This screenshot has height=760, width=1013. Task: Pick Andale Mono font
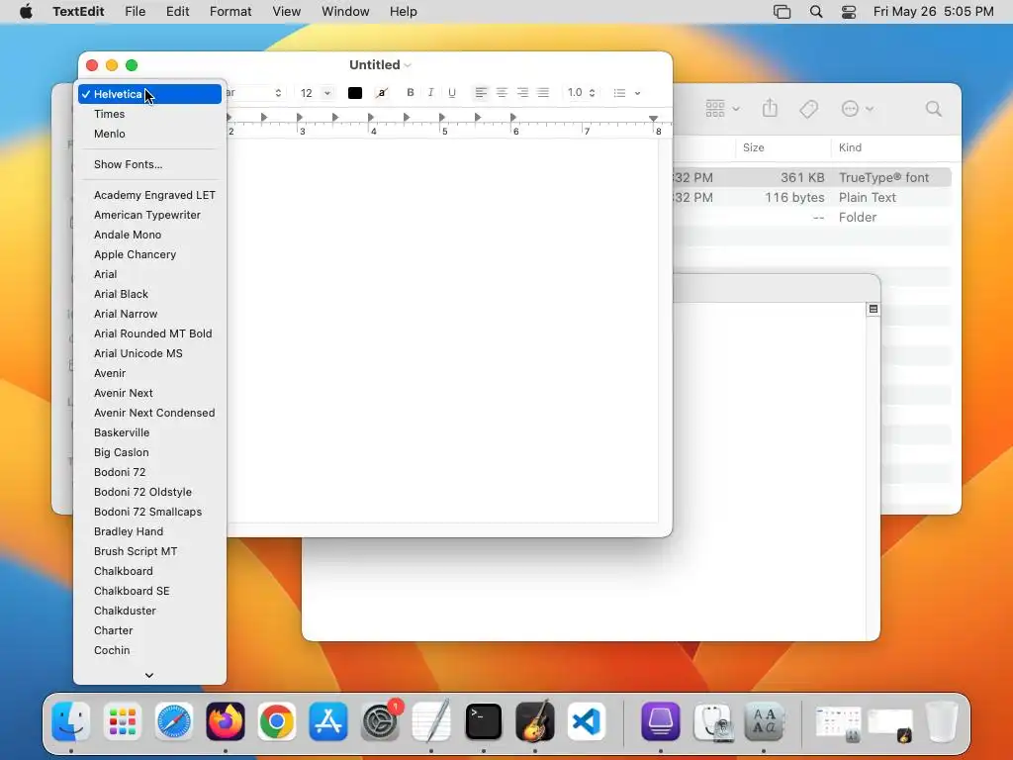[150, 235]
